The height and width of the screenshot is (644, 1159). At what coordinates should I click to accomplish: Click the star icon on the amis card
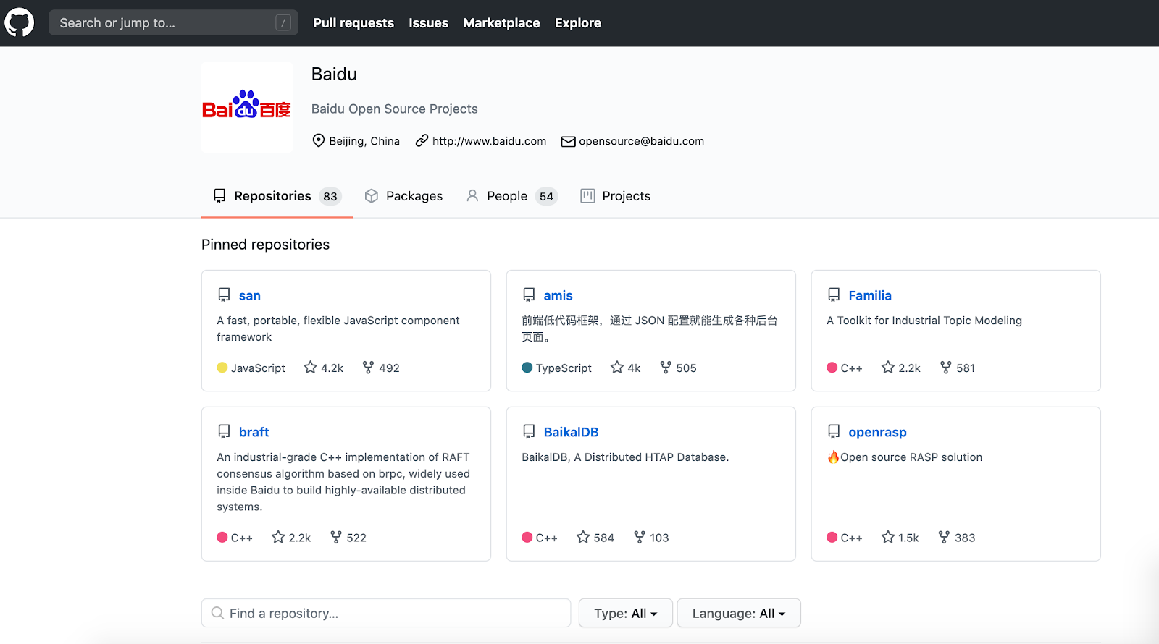tap(617, 368)
